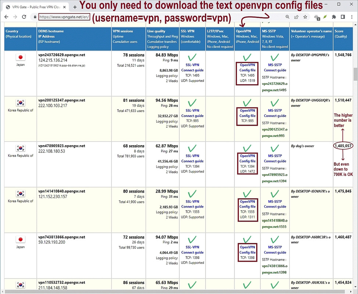Open OpenVPN Config file with TCP: 1398
The height and width of the screenshot is (294, 358).
(247, 250)
